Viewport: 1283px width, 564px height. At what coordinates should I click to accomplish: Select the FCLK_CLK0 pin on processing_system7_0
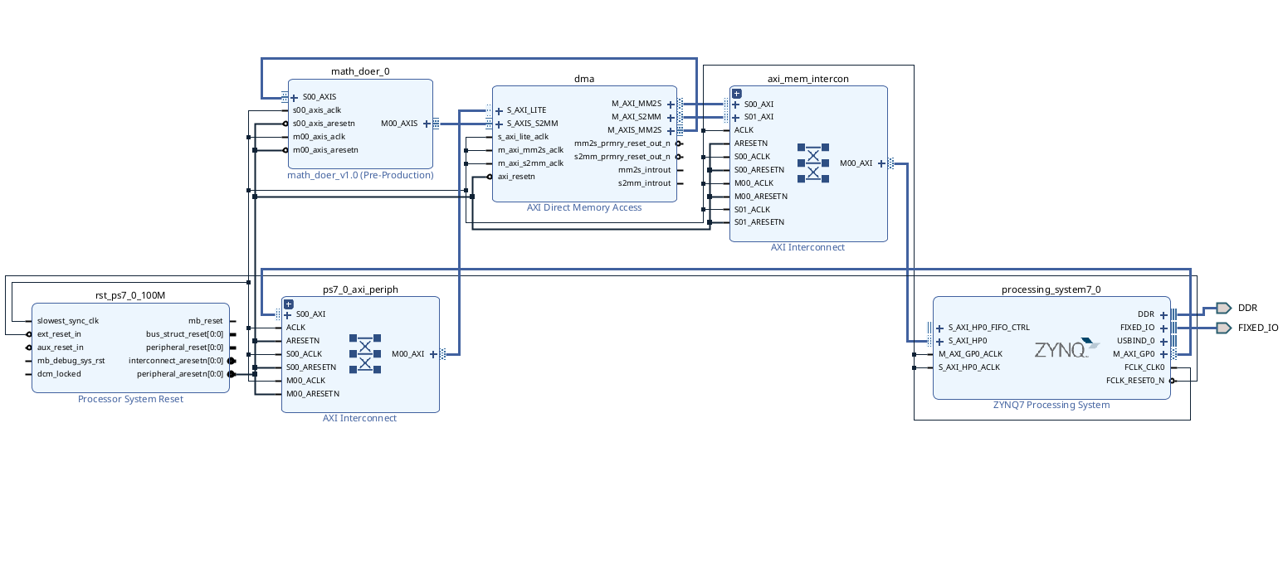click(1144, 367)
